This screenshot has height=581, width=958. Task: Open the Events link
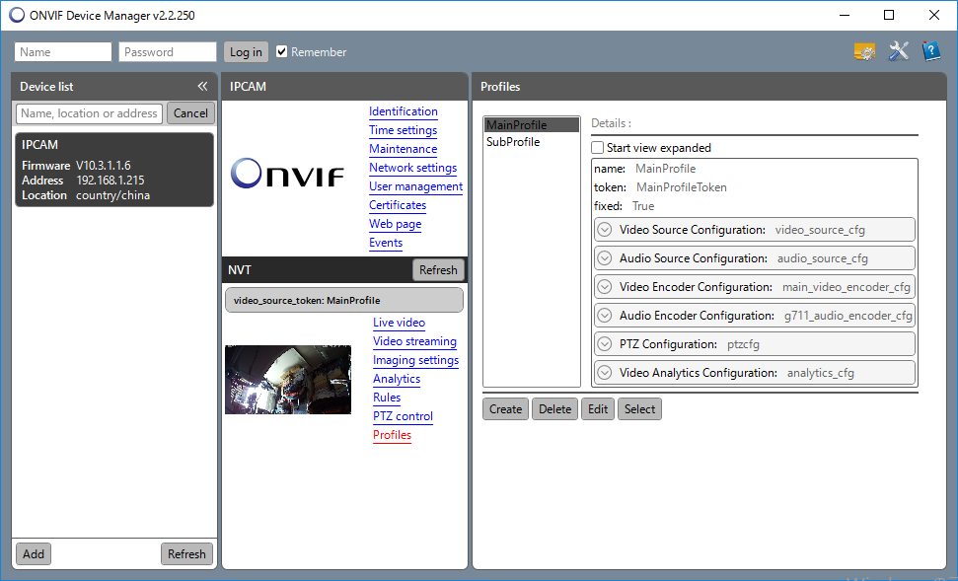pyautogui.click(x=386, y=243)
